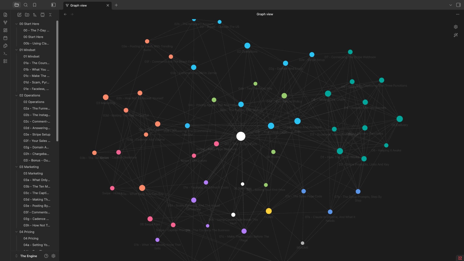Change file sort order
The height and width of the screenshot is (261, 464).
click(x=35, y=14)
